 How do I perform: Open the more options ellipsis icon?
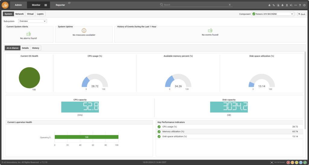point(296,5)
